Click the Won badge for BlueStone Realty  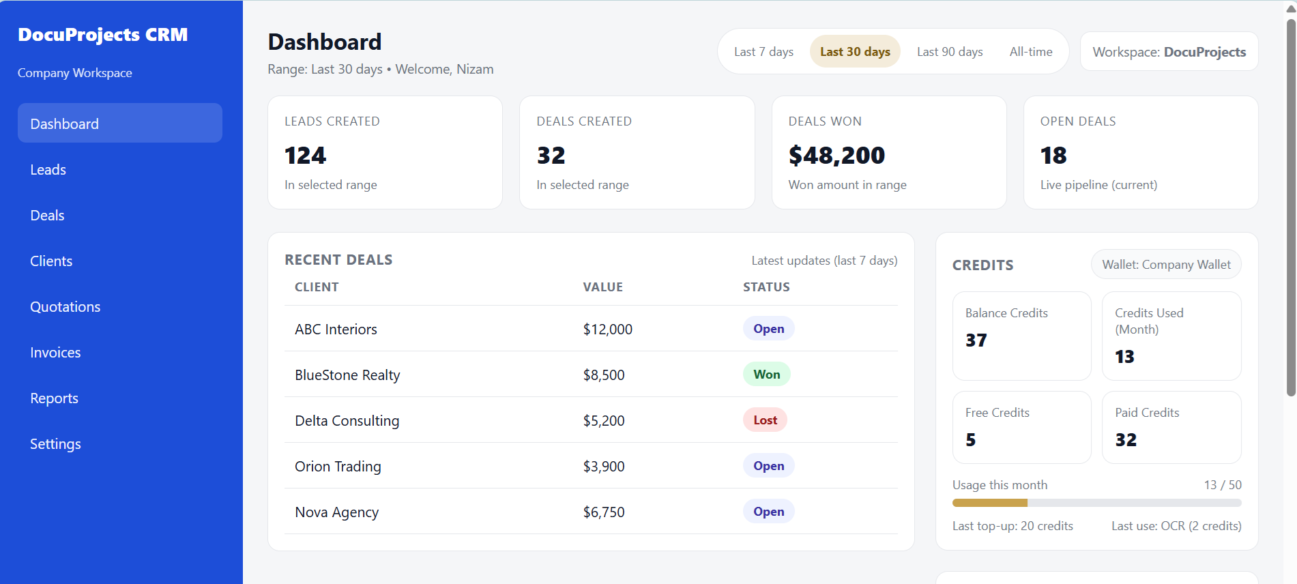766,375
